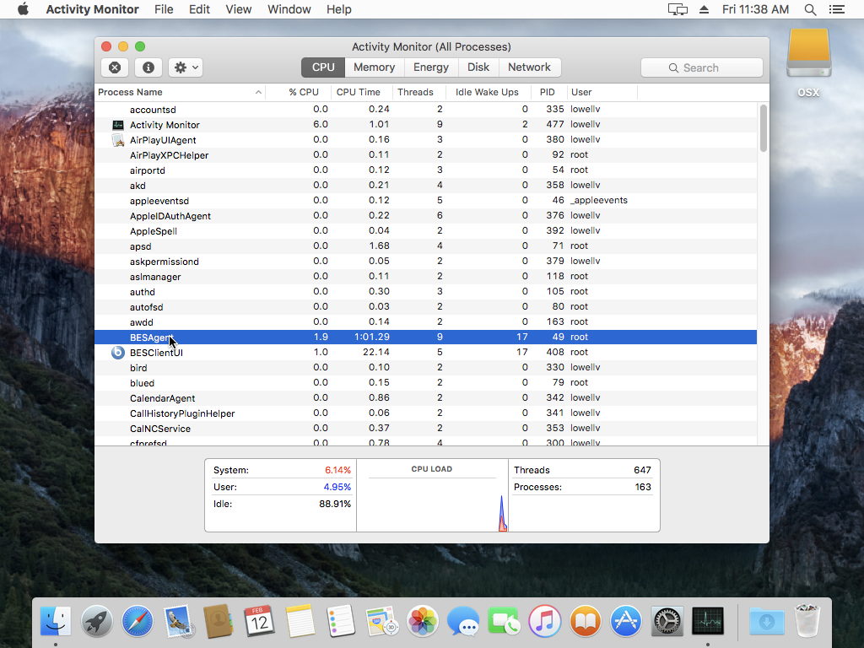Select the AirPlayXPCHelper process row
864x648 pixels.
click(x=425, y=155)
